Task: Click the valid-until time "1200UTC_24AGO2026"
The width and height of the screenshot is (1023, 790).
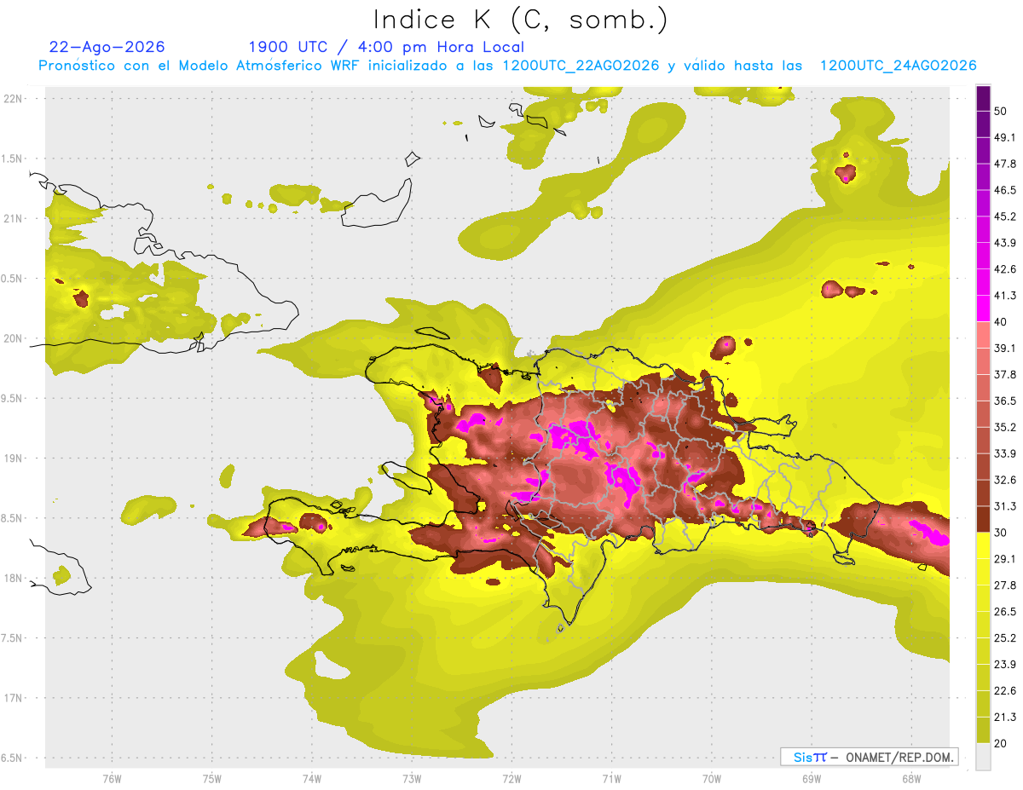Action: click(x=898, y=66)
